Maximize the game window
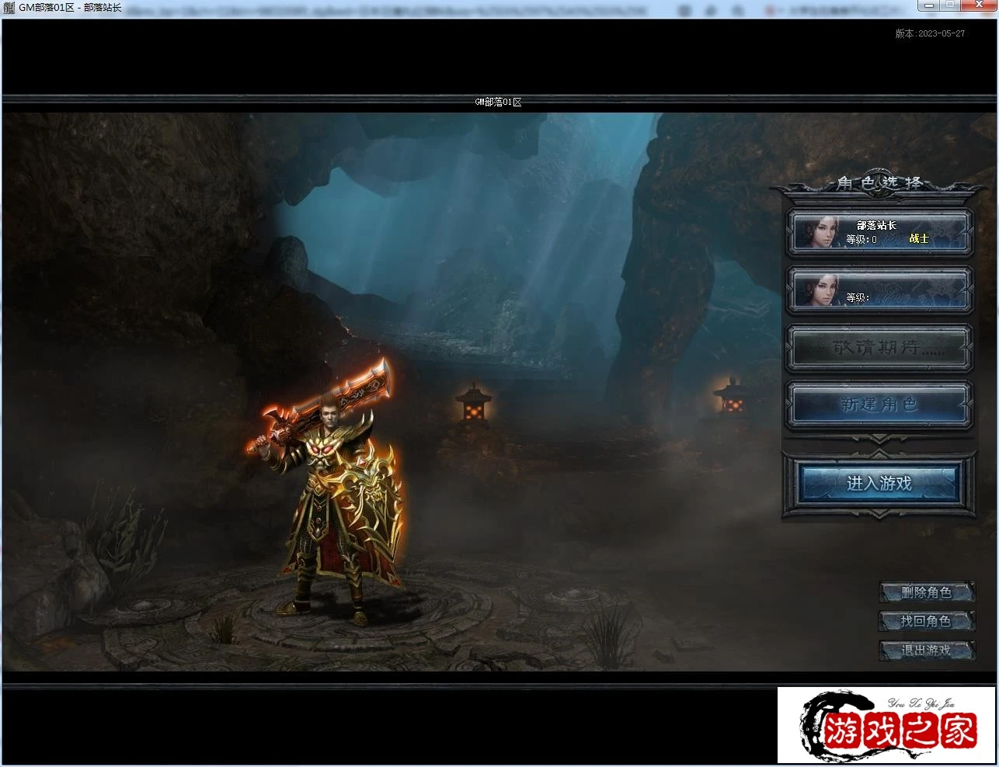Image resolution: width=999 pixels, height=767 pixels. point(950,5)
